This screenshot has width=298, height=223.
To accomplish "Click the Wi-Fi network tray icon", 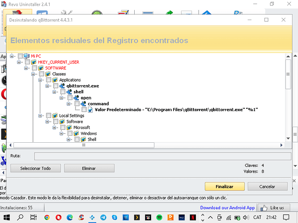I will pos(229,218).
